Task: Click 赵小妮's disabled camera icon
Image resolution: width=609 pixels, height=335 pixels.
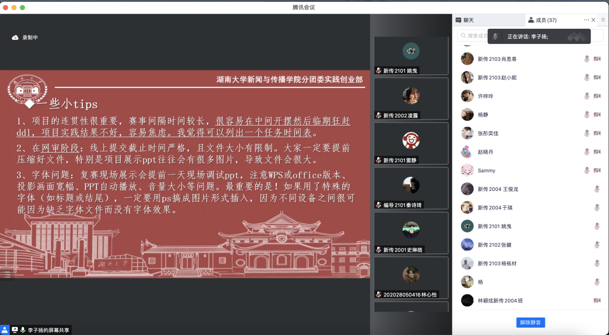Action: (x=597, y=78)
